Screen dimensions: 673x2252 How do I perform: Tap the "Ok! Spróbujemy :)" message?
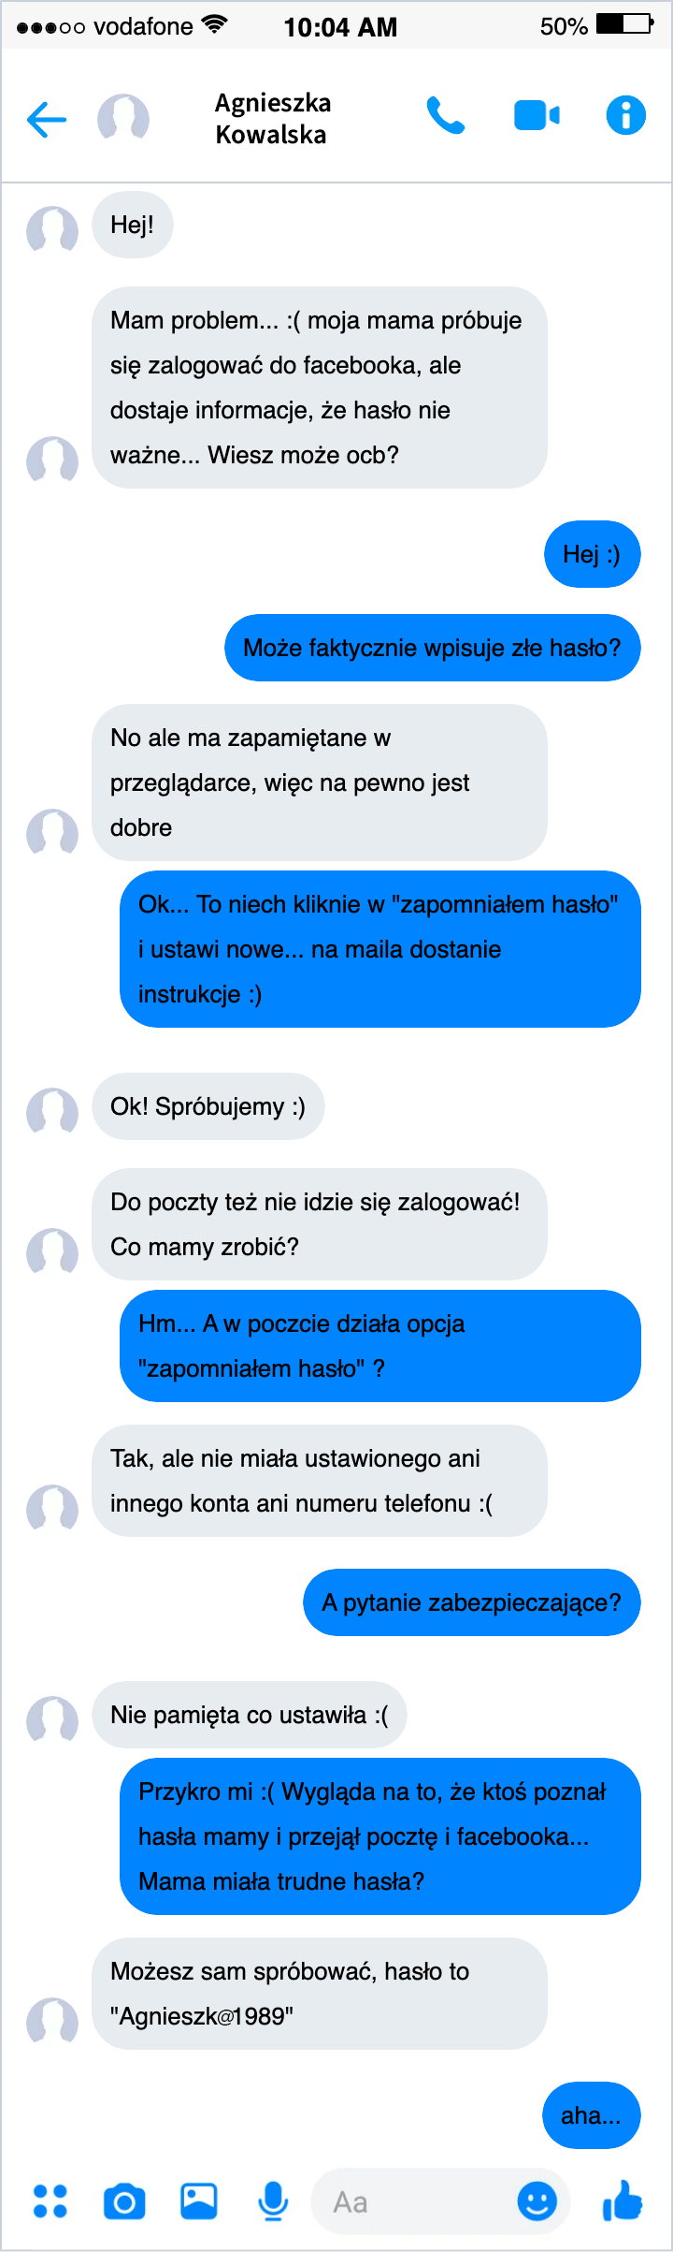(208, 1106)
